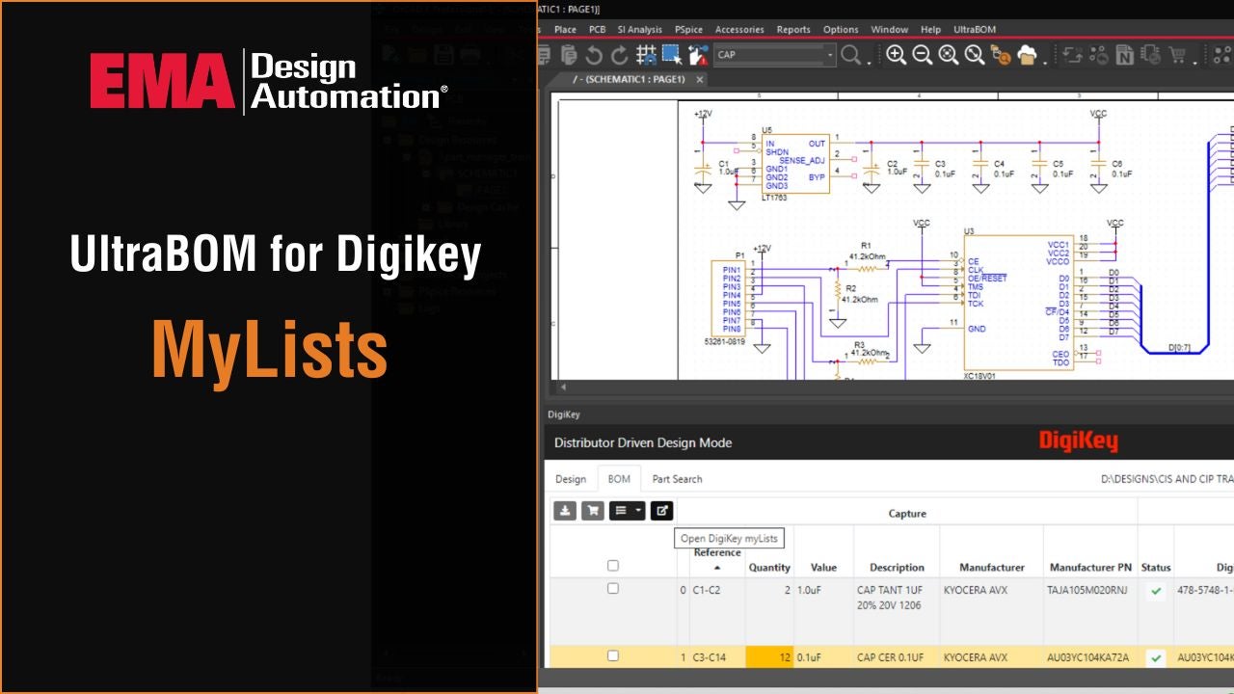Image resolution: width=1234 pixels, height=694 pixels.
Task: Click the greyed shopping cart toolbar icon
Action: click(x=1177, y=55)
